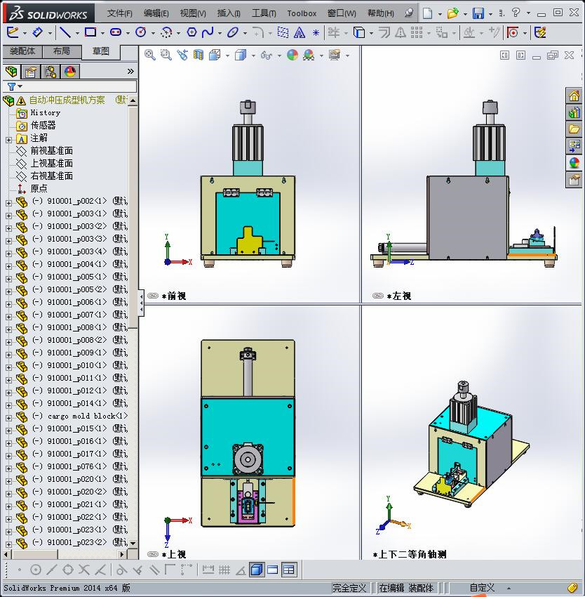Open the Display Style dropdown arrow
The height and width of the screenshot is (597, 585).
coord(253,55)
